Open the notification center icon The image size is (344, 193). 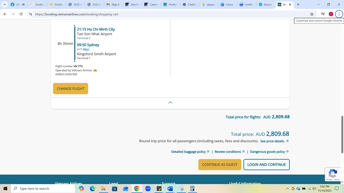pyautogui.click(x=337, y=189)
